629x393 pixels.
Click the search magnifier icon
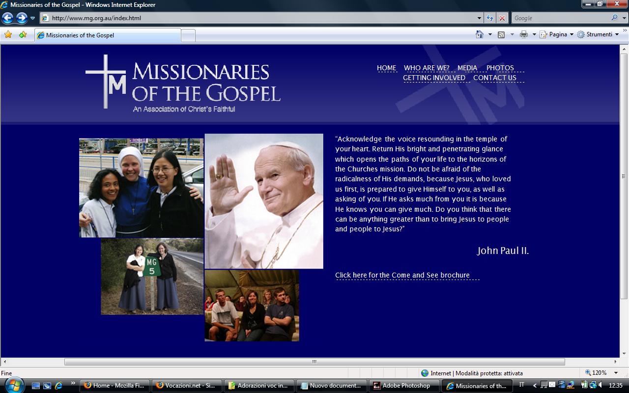(614, 18)
